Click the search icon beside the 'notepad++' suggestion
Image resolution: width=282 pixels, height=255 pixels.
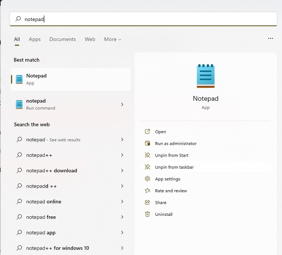pyautogui.click(x=19, y=155)
